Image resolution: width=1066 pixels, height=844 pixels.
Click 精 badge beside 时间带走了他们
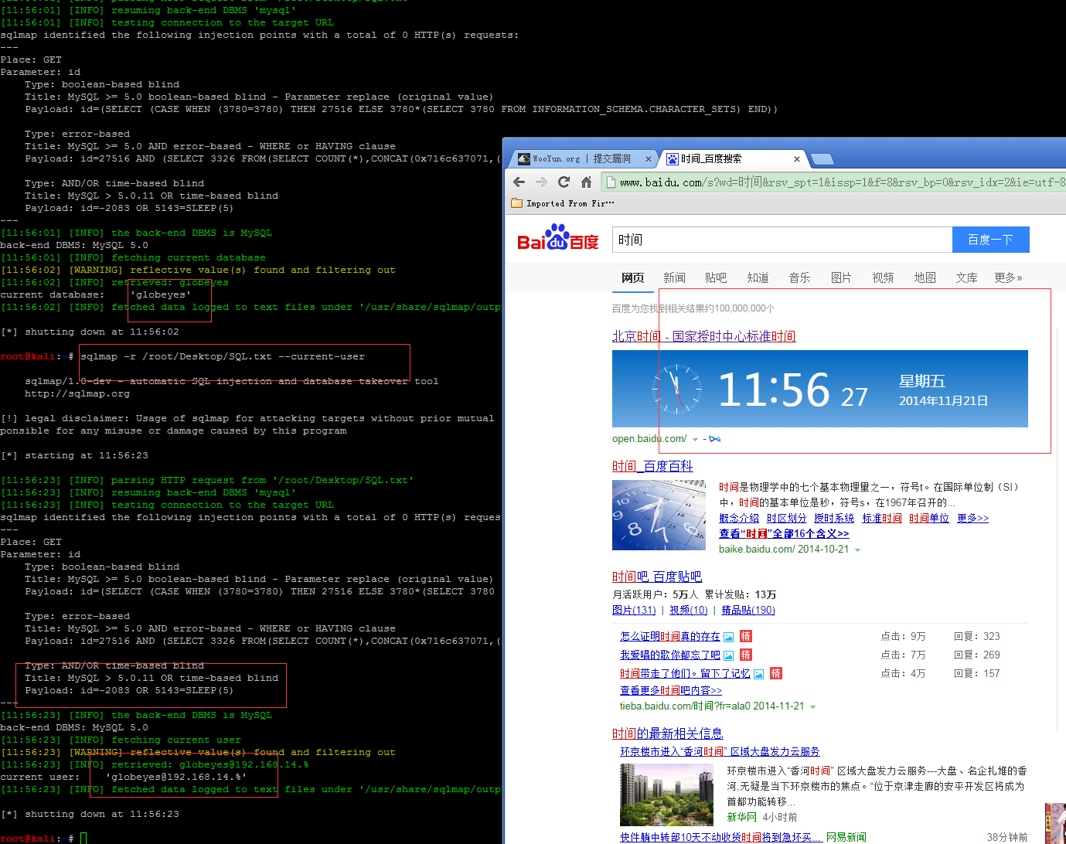click(776, 673)
